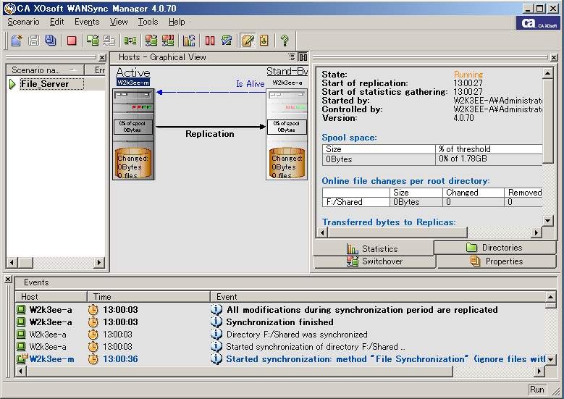Switch to the Directories tab
564x399 pixels.
(x=495, y=248)
